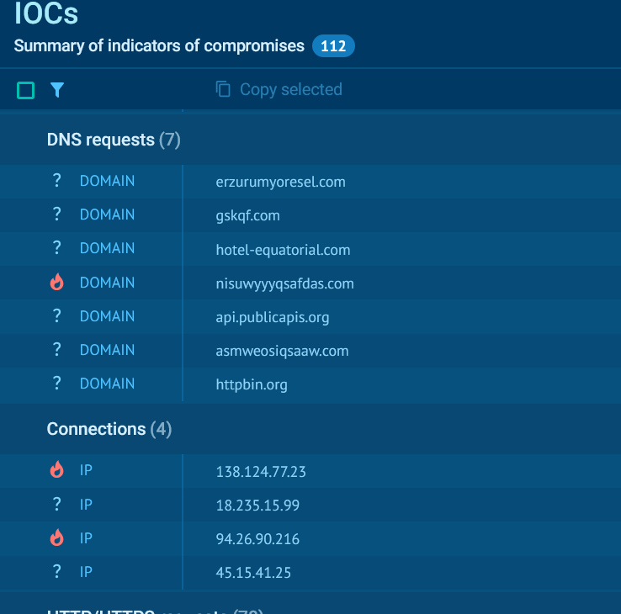Select the asmweosiqsaaw.com domain value
The width and height of the screenshot is (621, 614).
282,351
